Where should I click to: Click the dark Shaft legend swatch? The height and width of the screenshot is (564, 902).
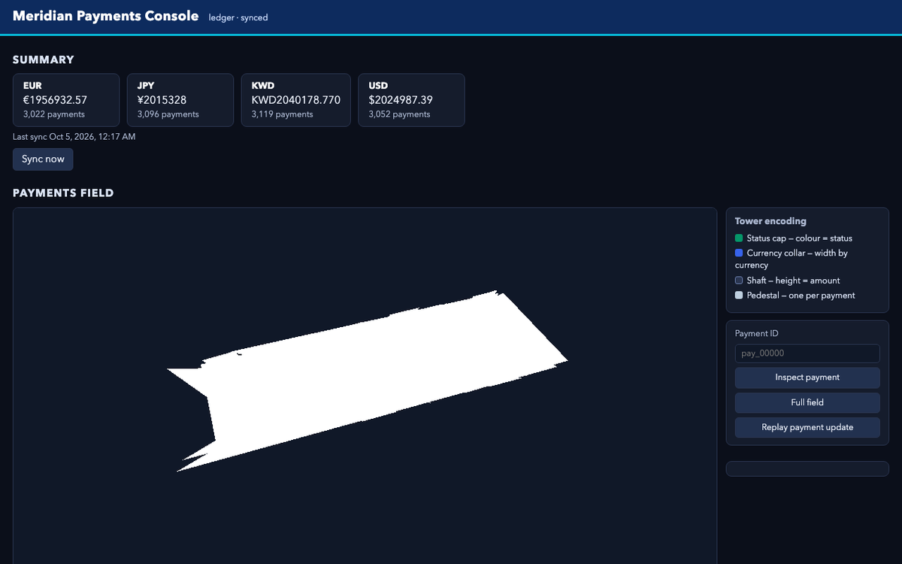(x=739, y=280)
